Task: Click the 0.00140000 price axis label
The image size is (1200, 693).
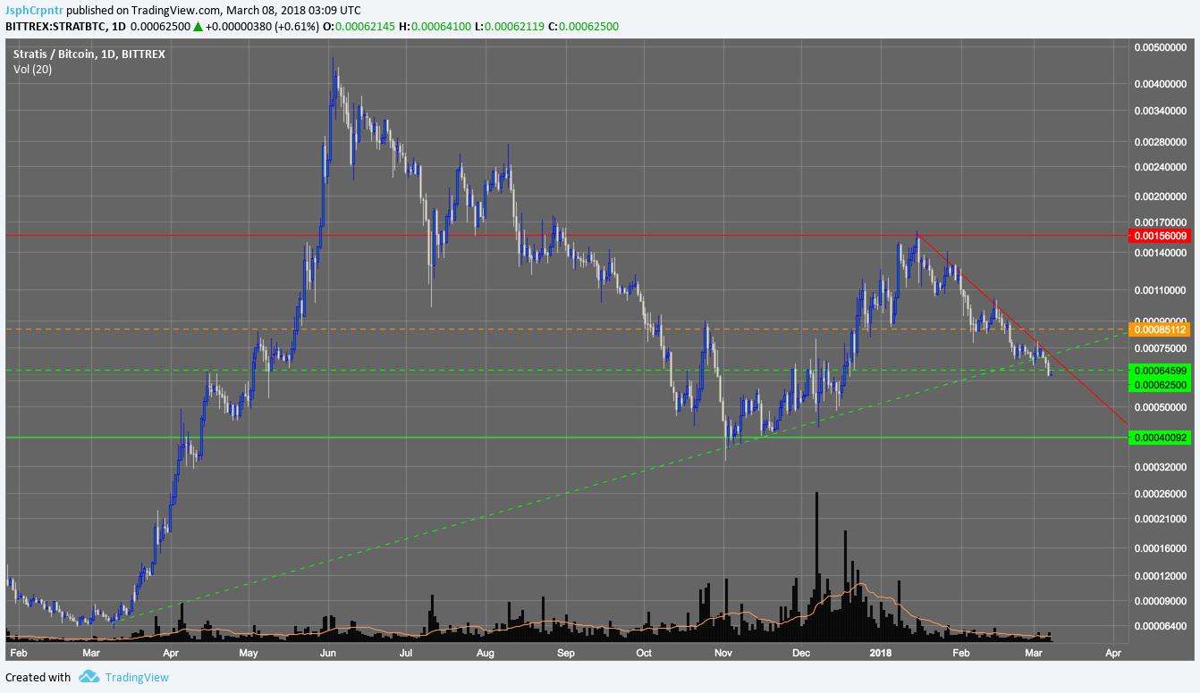Action: tap(1162, 254)
